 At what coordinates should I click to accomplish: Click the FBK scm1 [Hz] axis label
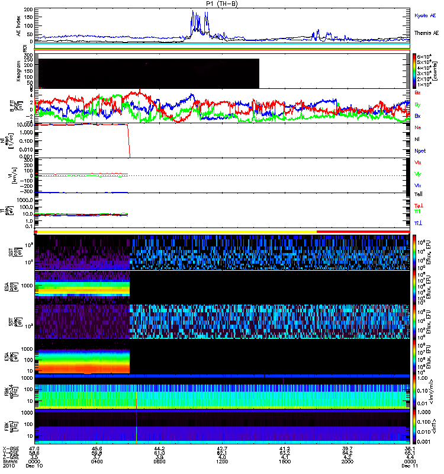coord(11,426)
